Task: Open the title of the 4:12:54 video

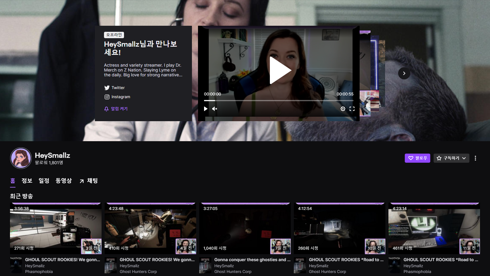Action: (x=346, y=260)
